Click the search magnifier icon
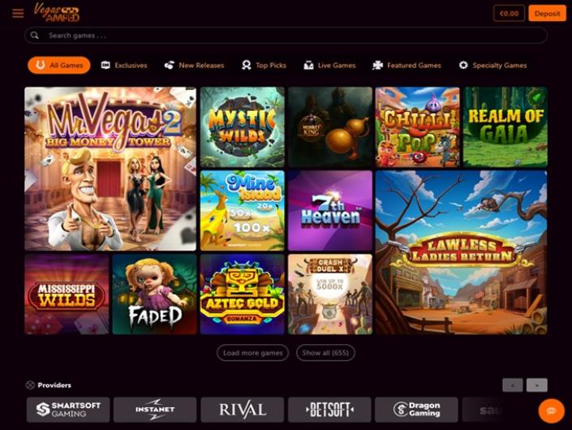The height and width of the screenshot is (430, 572). (35, 36)
